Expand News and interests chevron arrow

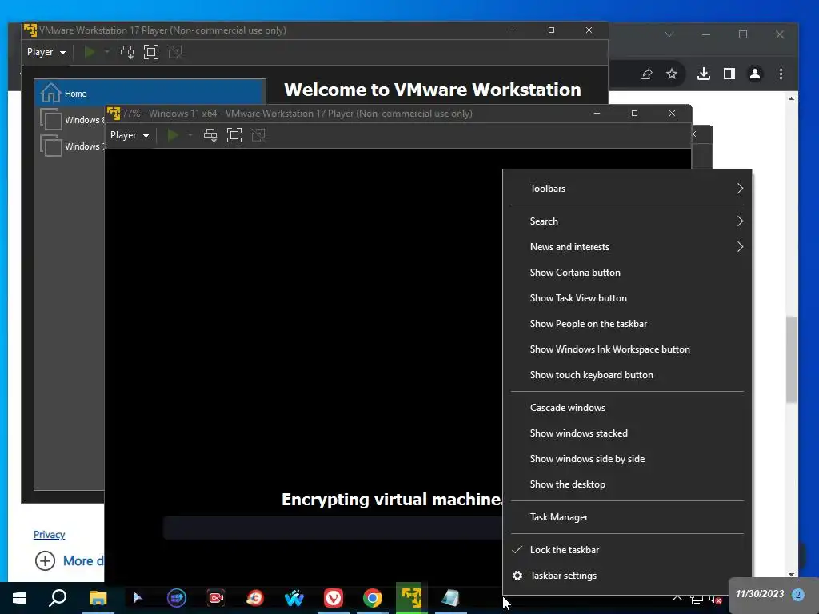(x=740, y=247)
